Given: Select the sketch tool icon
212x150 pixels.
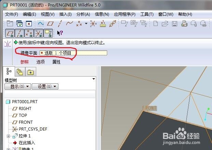Looking at the screenshot, I should [x=41, y=24].
